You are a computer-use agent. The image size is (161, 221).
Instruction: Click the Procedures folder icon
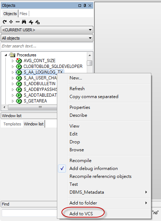[13, 55]
